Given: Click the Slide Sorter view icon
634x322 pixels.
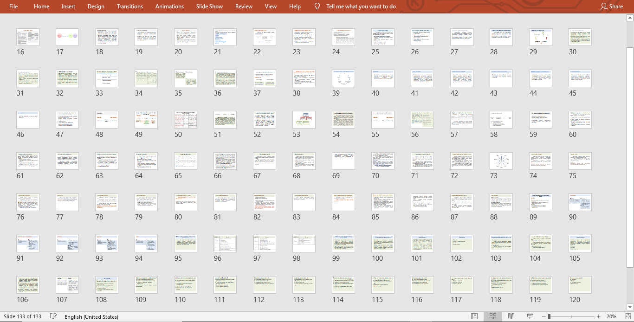Looking at the screenshot, I should [x=492, y=316].
